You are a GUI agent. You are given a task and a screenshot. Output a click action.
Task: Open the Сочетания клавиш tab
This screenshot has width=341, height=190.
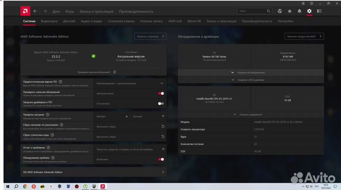121,21
